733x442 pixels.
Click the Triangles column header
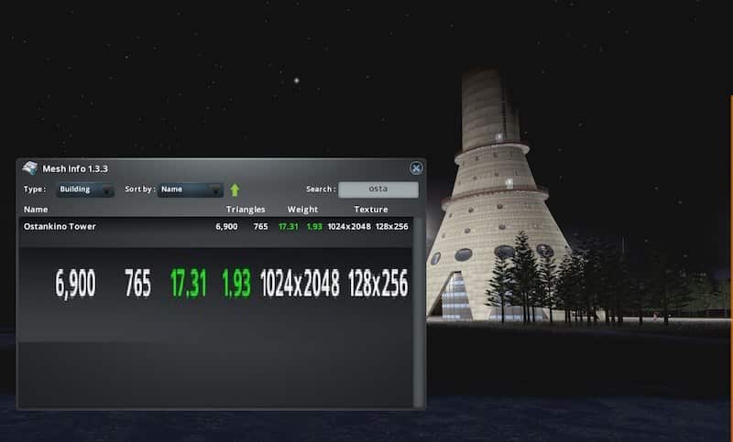pos(246,210)
